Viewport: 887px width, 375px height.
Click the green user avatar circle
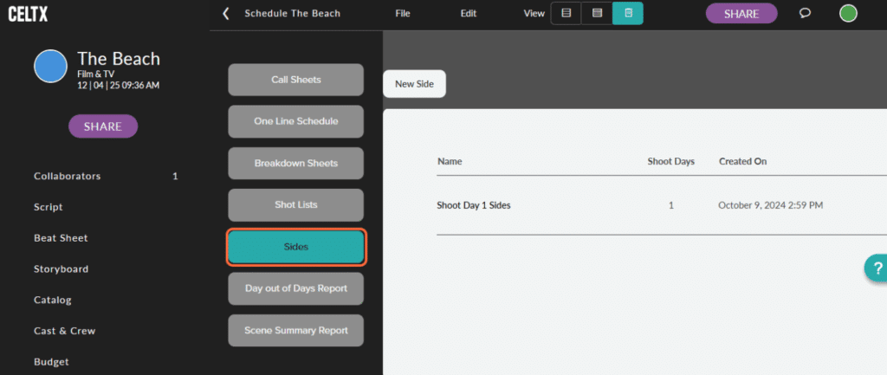pyautogui.click(x=848, y=14)
